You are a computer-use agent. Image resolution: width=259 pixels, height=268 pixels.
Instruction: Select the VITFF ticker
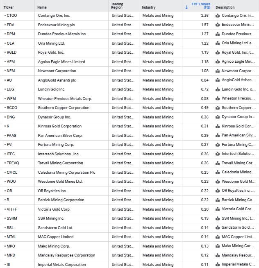[x=12, y=209]
